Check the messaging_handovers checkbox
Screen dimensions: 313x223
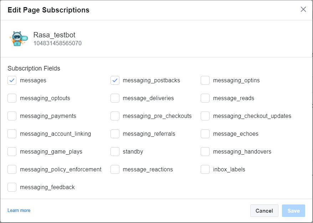tap(205, 152)
